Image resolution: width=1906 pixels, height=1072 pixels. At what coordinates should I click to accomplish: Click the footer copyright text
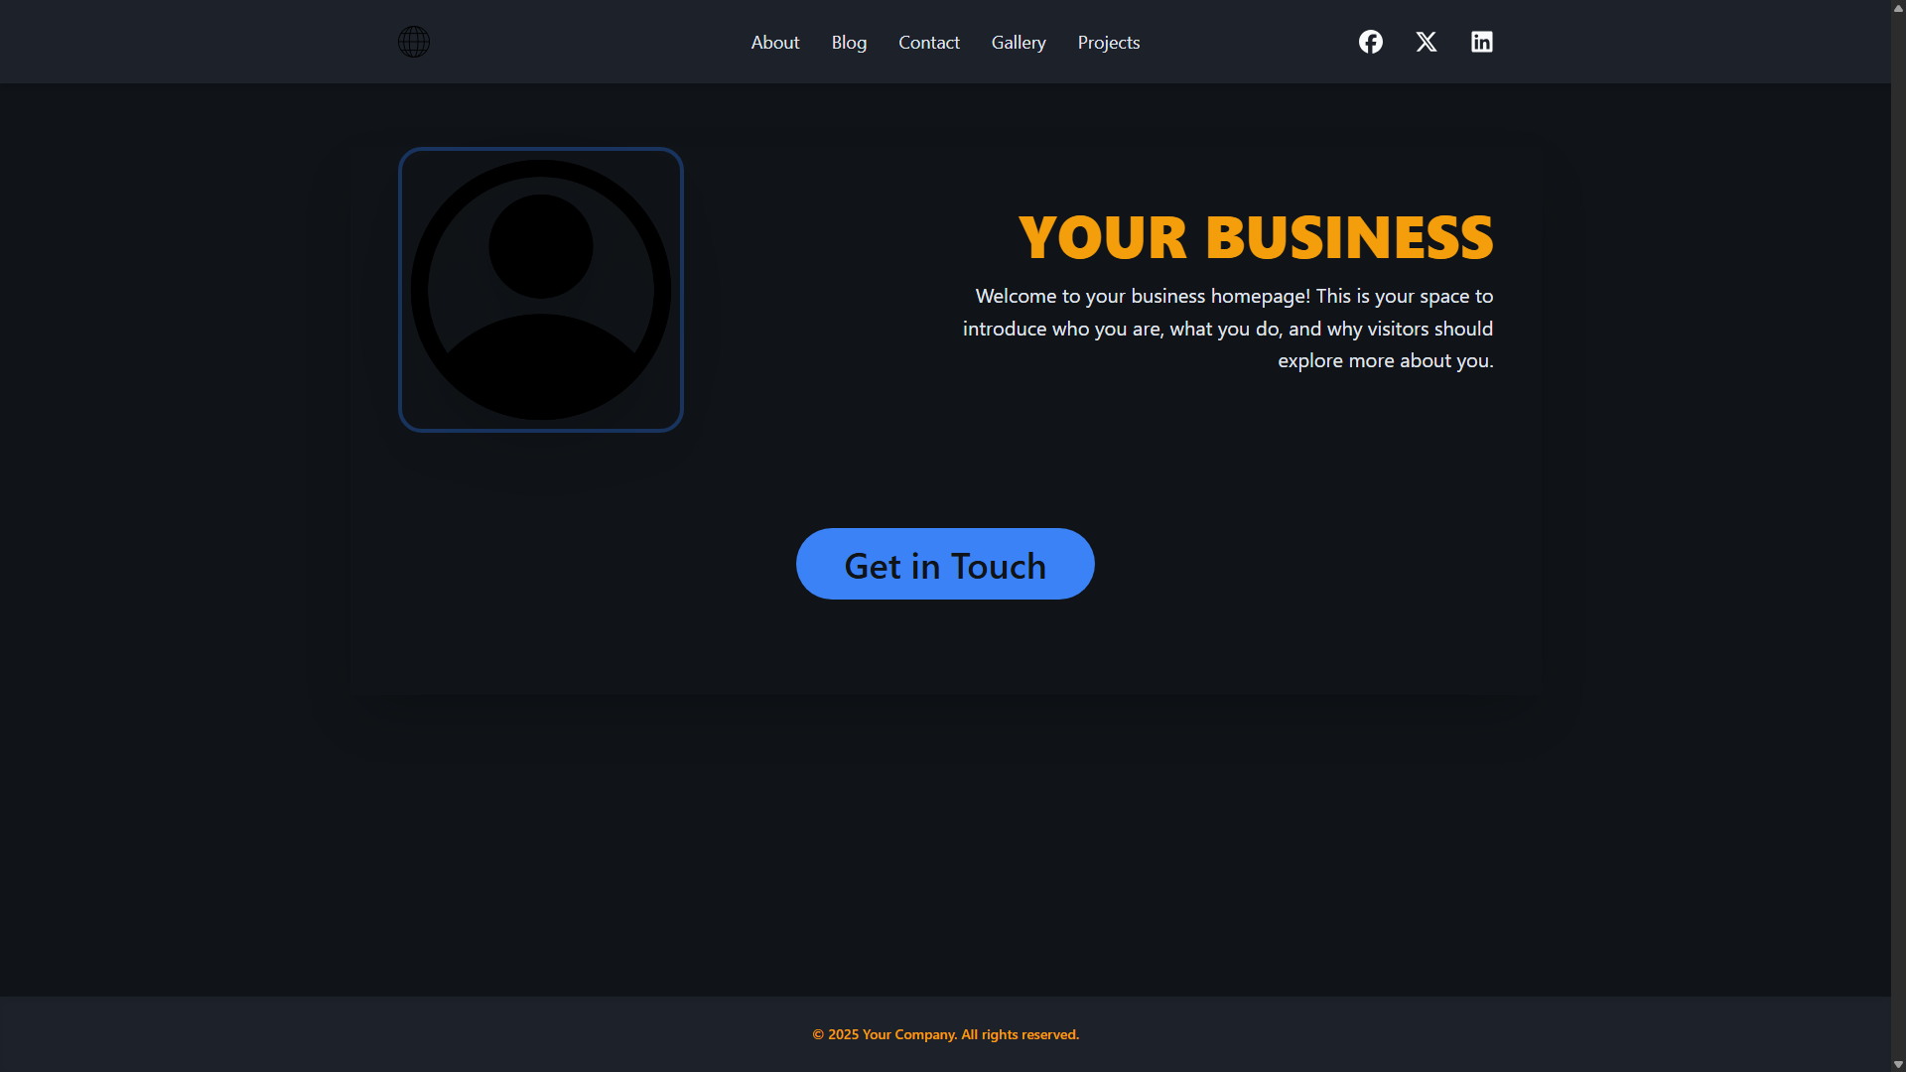(945, 1034)
